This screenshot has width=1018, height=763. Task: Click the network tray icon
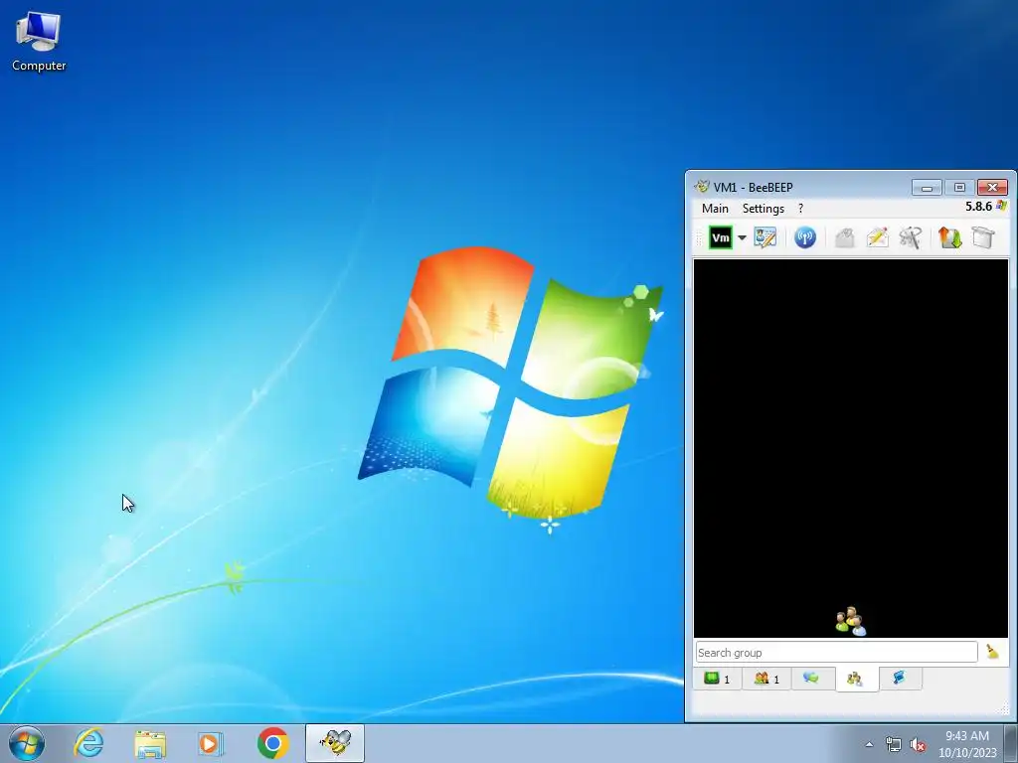(x=894, y=744)
